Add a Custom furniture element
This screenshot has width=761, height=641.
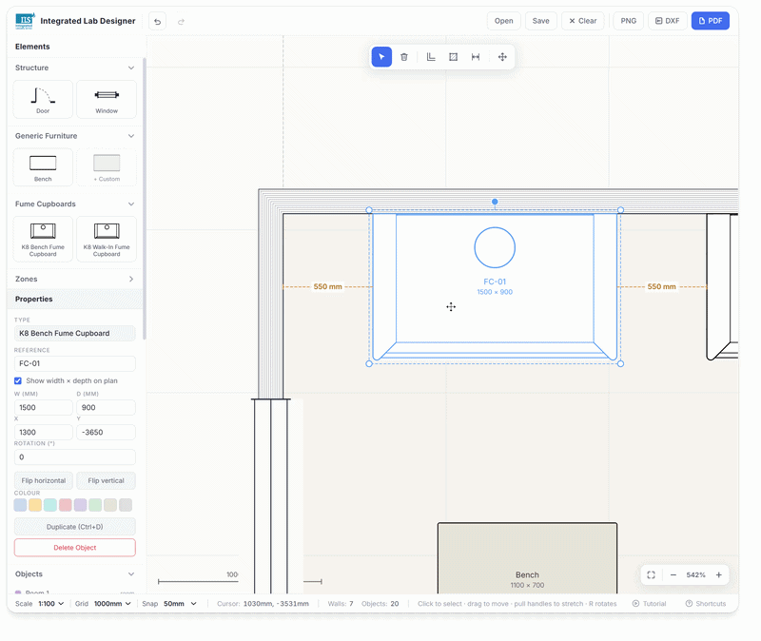107,167
